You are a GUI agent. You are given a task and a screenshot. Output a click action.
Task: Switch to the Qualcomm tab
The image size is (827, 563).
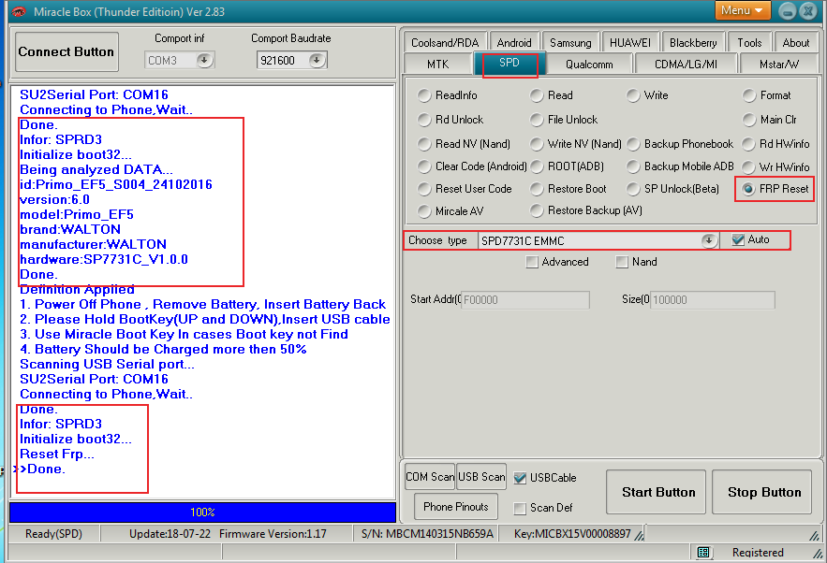pos(589,65)
